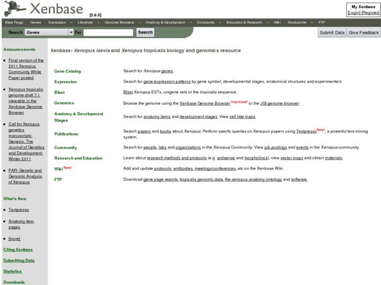This screenshot has width=381, height=285.
Task: Open Call for Xenopus genetics manuscripts link
Action: coord(26,141)
